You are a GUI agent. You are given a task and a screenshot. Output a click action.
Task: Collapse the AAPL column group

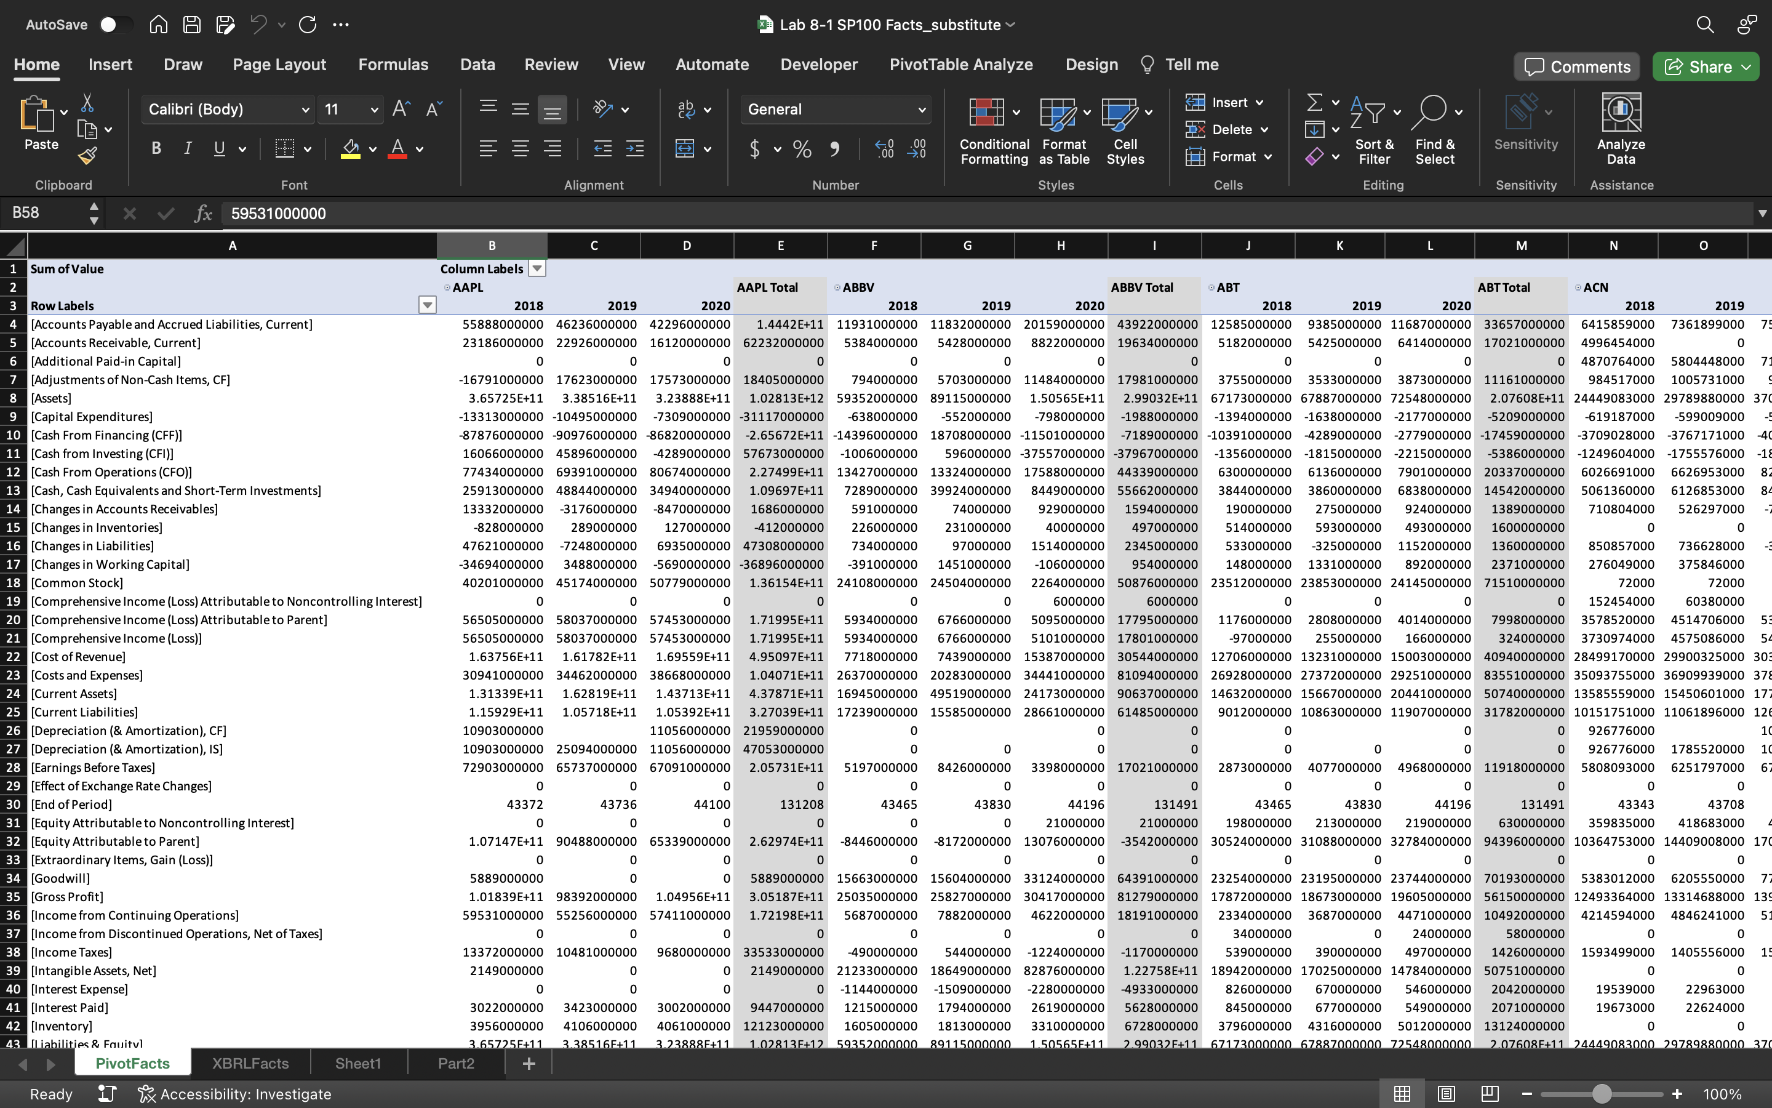pos(447,287)
